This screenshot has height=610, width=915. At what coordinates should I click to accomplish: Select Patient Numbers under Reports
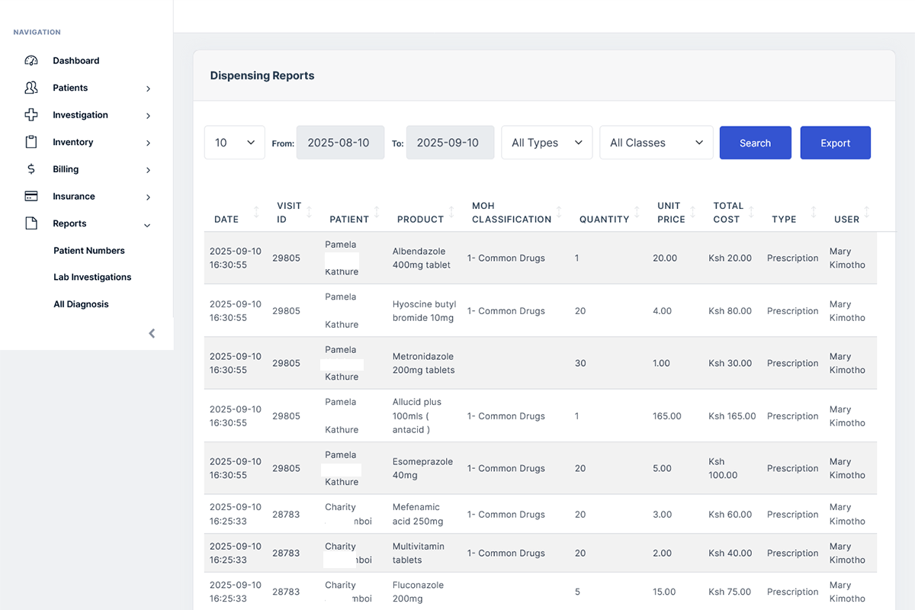click(x=88, y=250)
